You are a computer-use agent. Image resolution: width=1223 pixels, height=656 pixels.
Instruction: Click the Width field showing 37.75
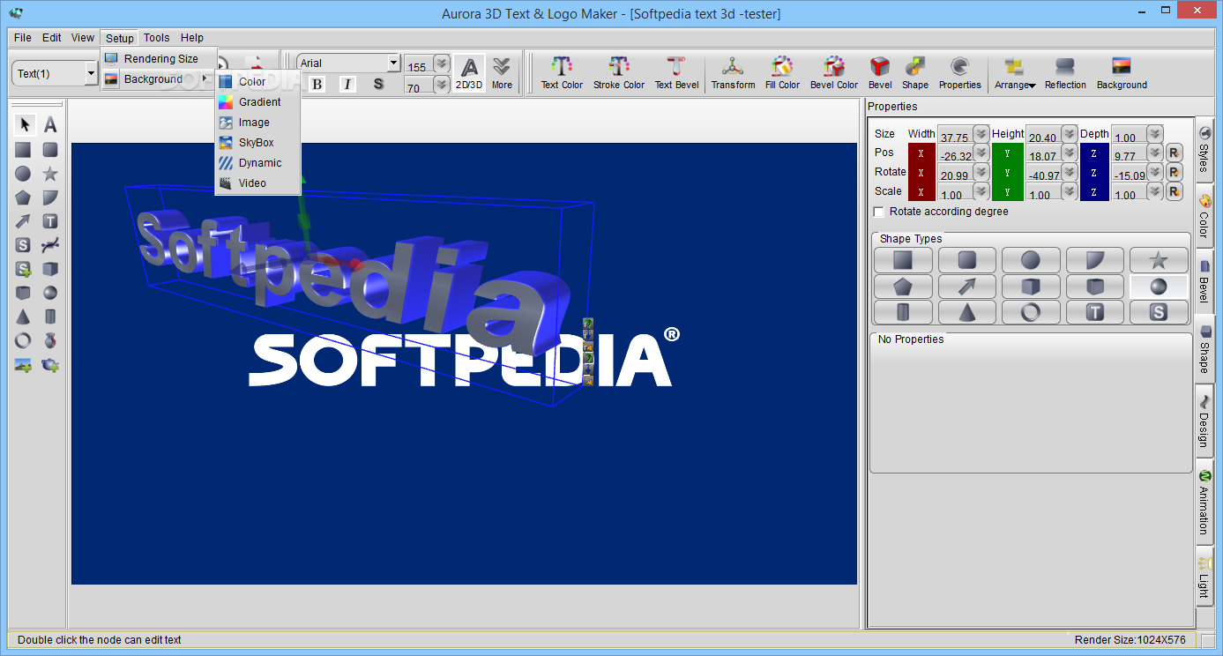point(955,136)
